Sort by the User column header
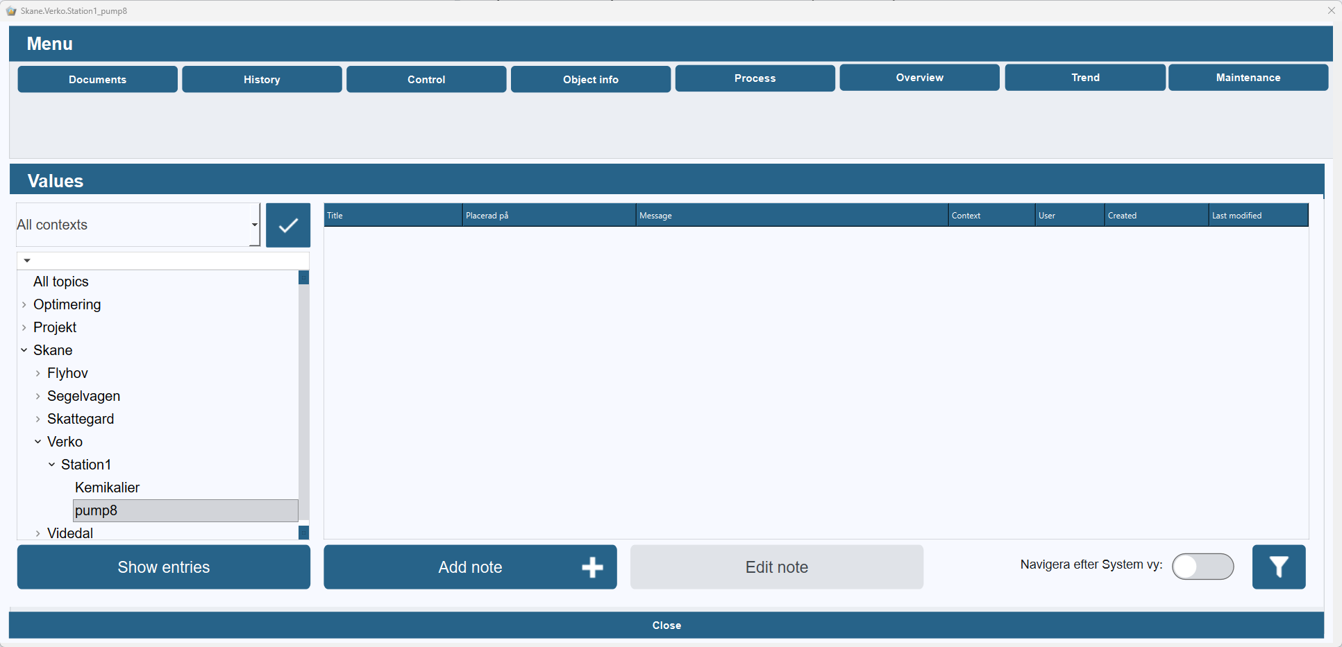Viewport: 1342px width, 647px height. (x=1070, y=215)
